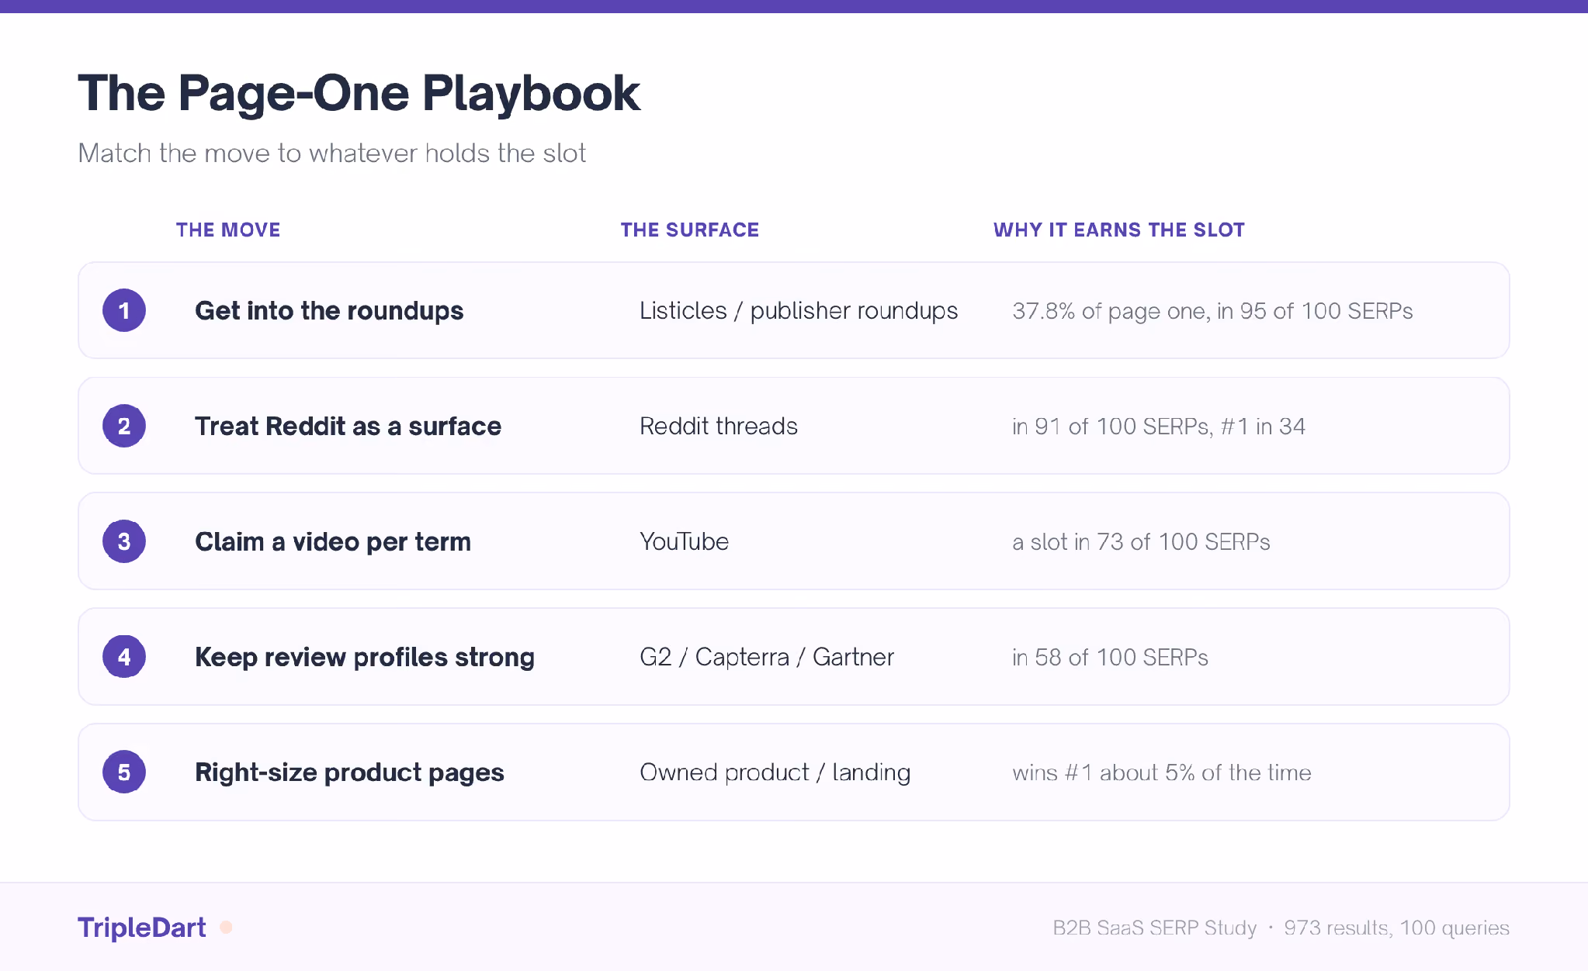Select WHY IT EARNS THE SLOT header
Viewport: 1588px width, 971px height.
(x=1119, y=230)
